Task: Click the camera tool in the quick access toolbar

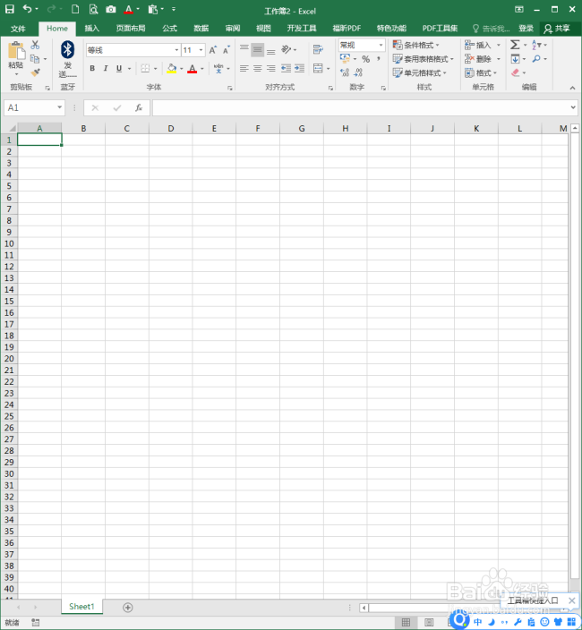Action: 111,9
